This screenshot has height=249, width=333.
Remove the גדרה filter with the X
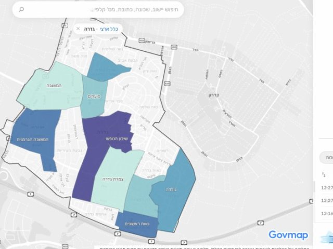tap(78, 29)
